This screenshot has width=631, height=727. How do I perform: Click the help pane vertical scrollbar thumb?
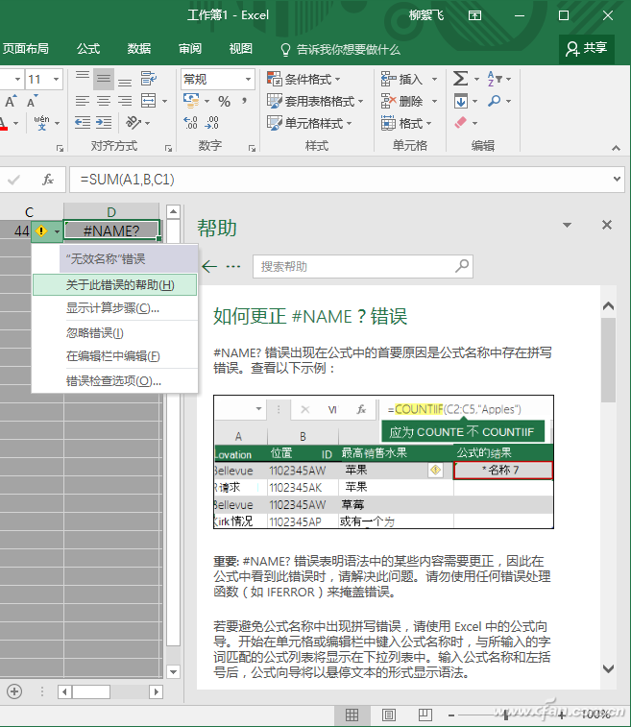(x=608, y=360)
